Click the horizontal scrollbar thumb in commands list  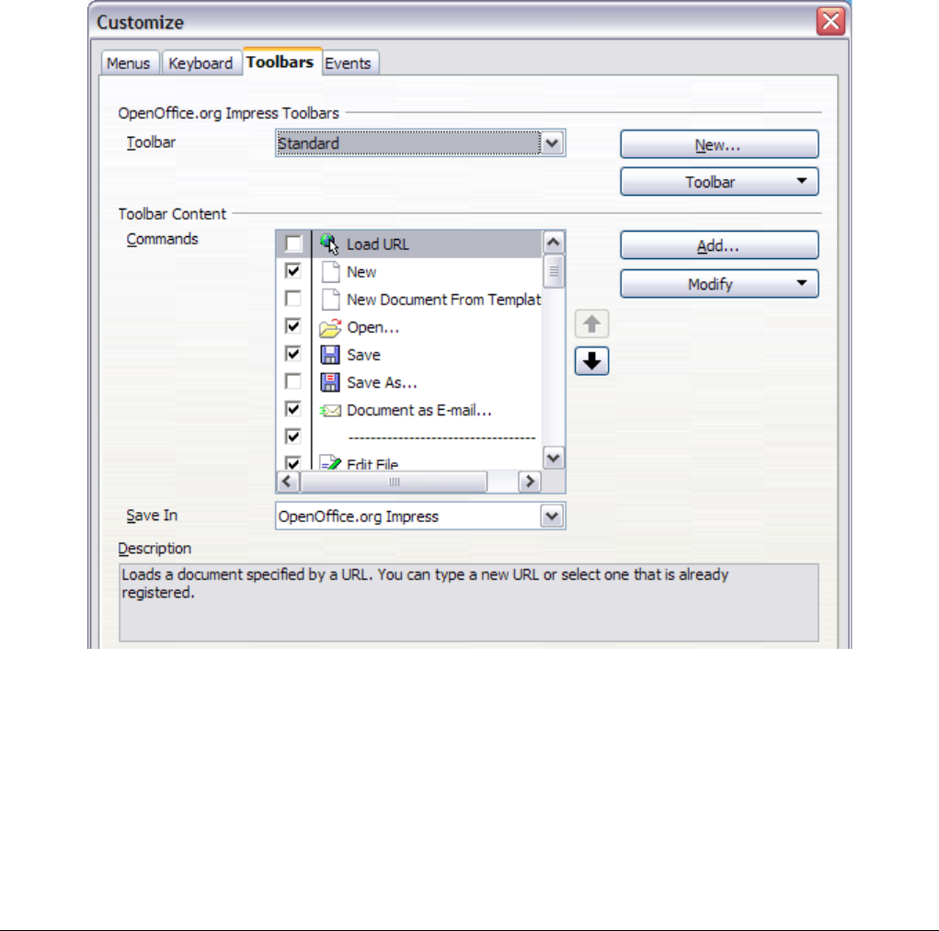[394, 482]
